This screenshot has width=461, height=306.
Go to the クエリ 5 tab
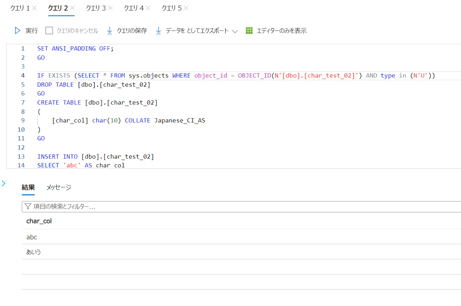click(x=172, y=8)
